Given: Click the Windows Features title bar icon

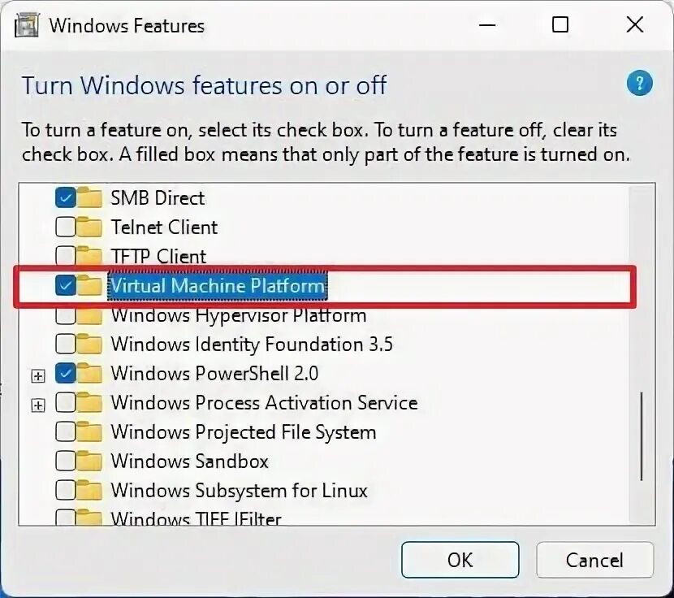Looking at the screenshot, I should point(28,24).
